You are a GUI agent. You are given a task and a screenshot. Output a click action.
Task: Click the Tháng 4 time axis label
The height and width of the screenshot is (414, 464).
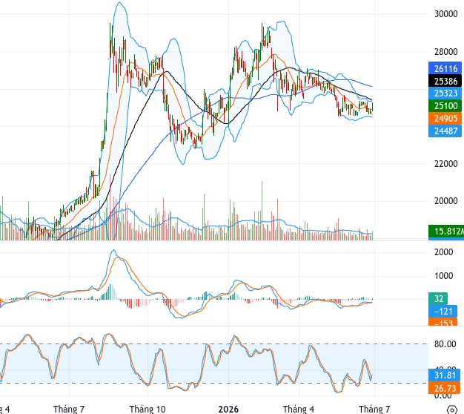click(x=298, y=409)
